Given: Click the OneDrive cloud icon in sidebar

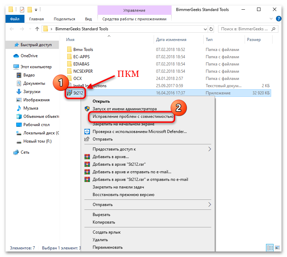Looking at the screenshot, I should pos(16,56).
